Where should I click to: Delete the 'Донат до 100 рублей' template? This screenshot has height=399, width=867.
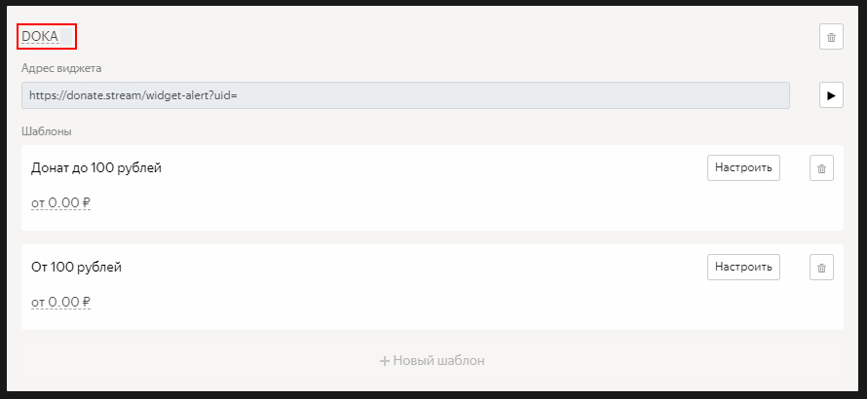tap(821, 168)
